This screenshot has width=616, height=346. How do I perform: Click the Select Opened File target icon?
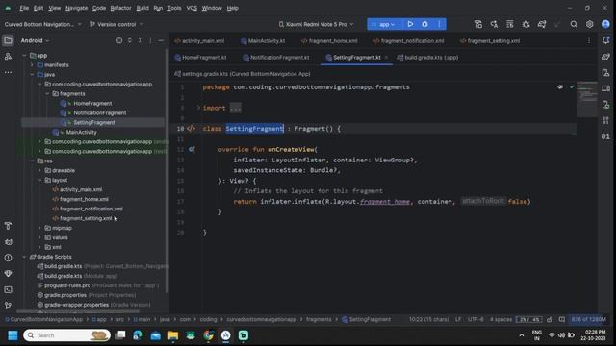click(119, 40)
